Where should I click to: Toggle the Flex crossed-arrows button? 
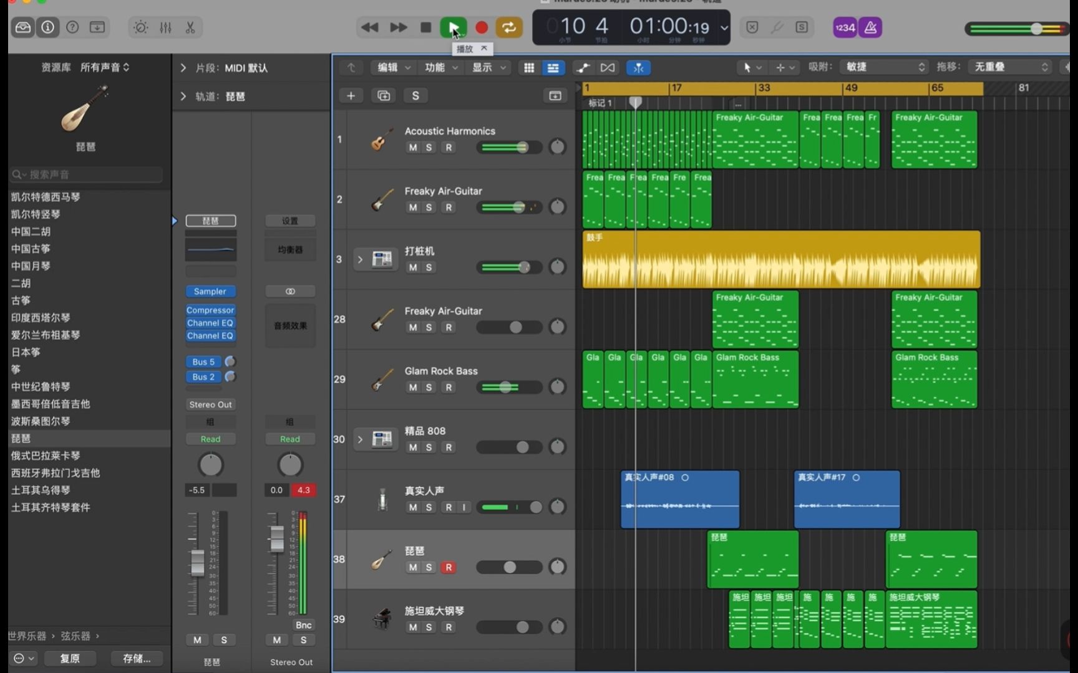tap(608, 68)
